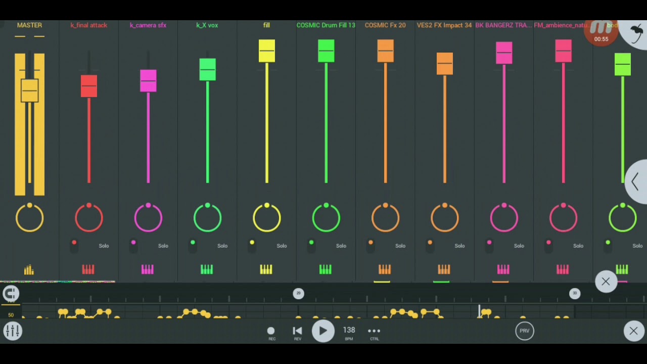
Task: Open the mixer sliders icon
Action: 13,331
